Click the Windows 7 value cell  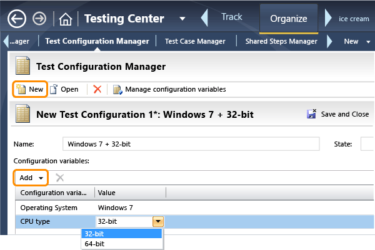click(x=115, y=208)
